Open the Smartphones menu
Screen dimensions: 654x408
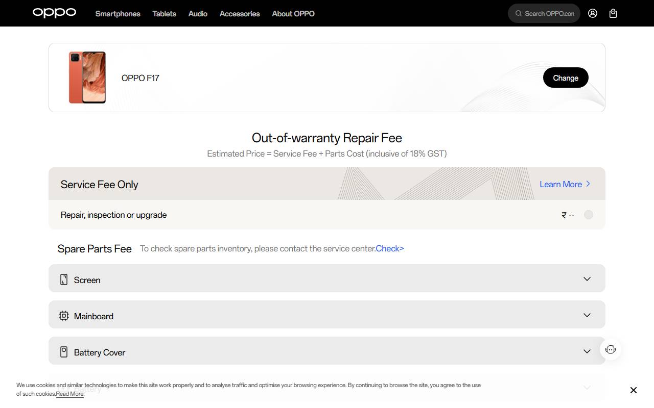118,14
